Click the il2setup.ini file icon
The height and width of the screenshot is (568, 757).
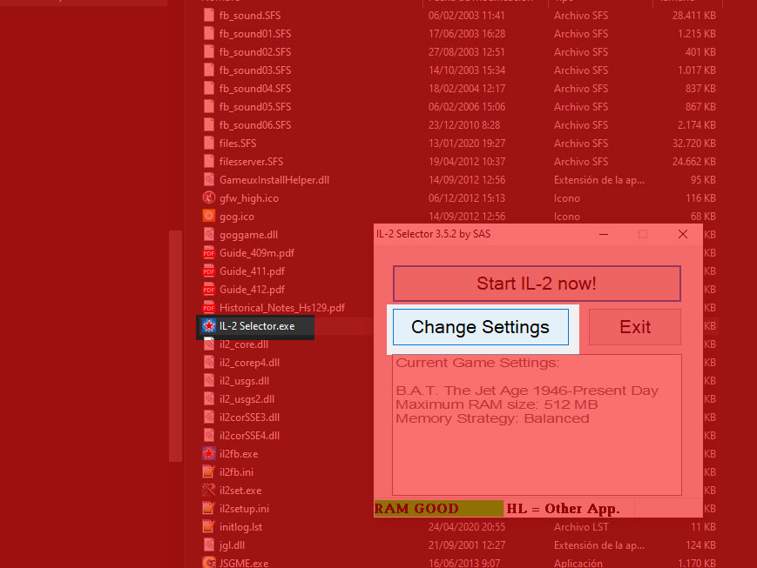coord(208,509)
